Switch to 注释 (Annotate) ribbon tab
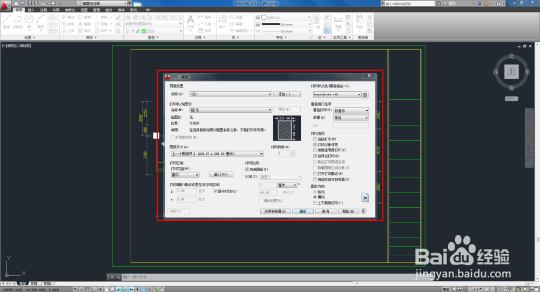Image resolution: width=540 pixels, height=292 pixels. tap(43, 10)
